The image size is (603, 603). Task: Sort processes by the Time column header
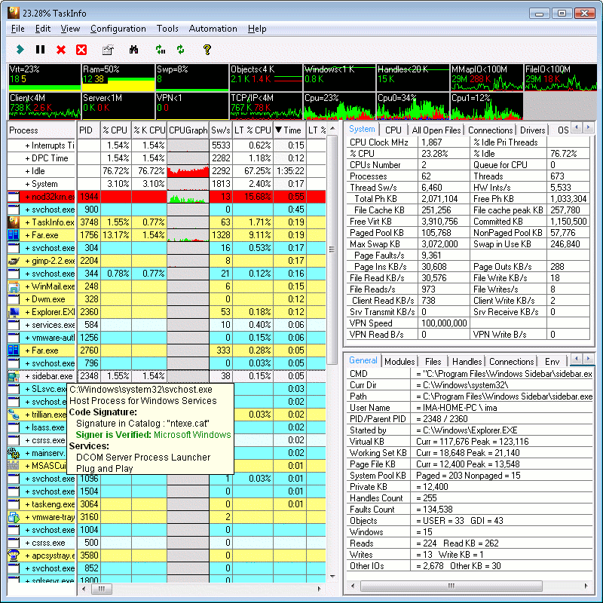point(289,130)
